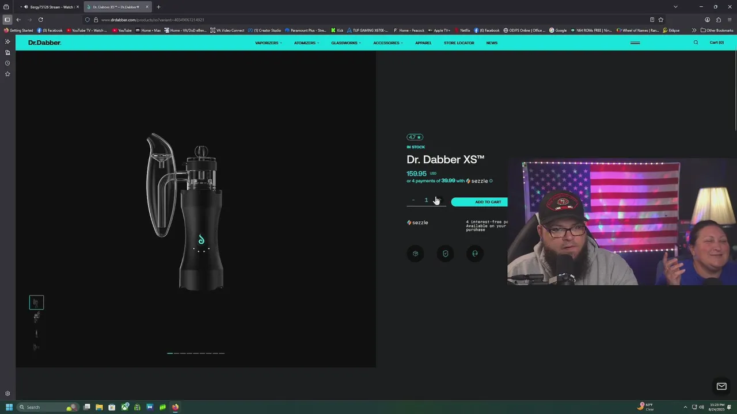Open the Firefox account icon

(x=707, y=20)
